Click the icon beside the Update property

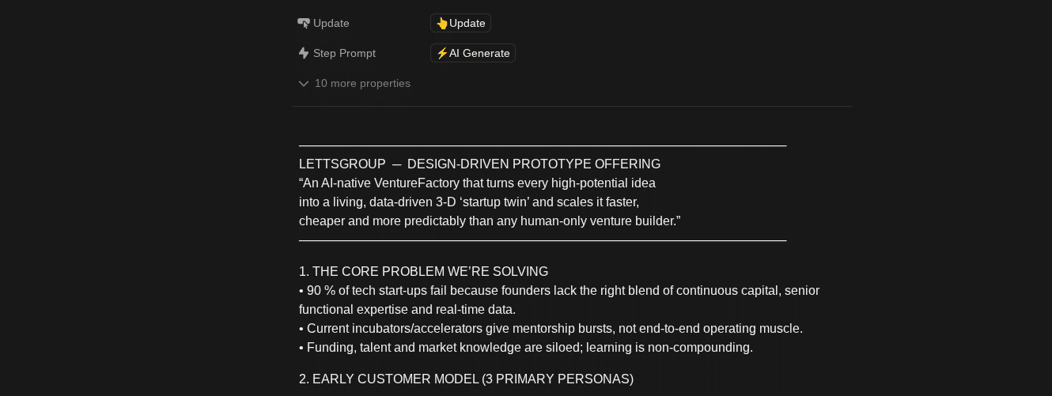[304, 24]
